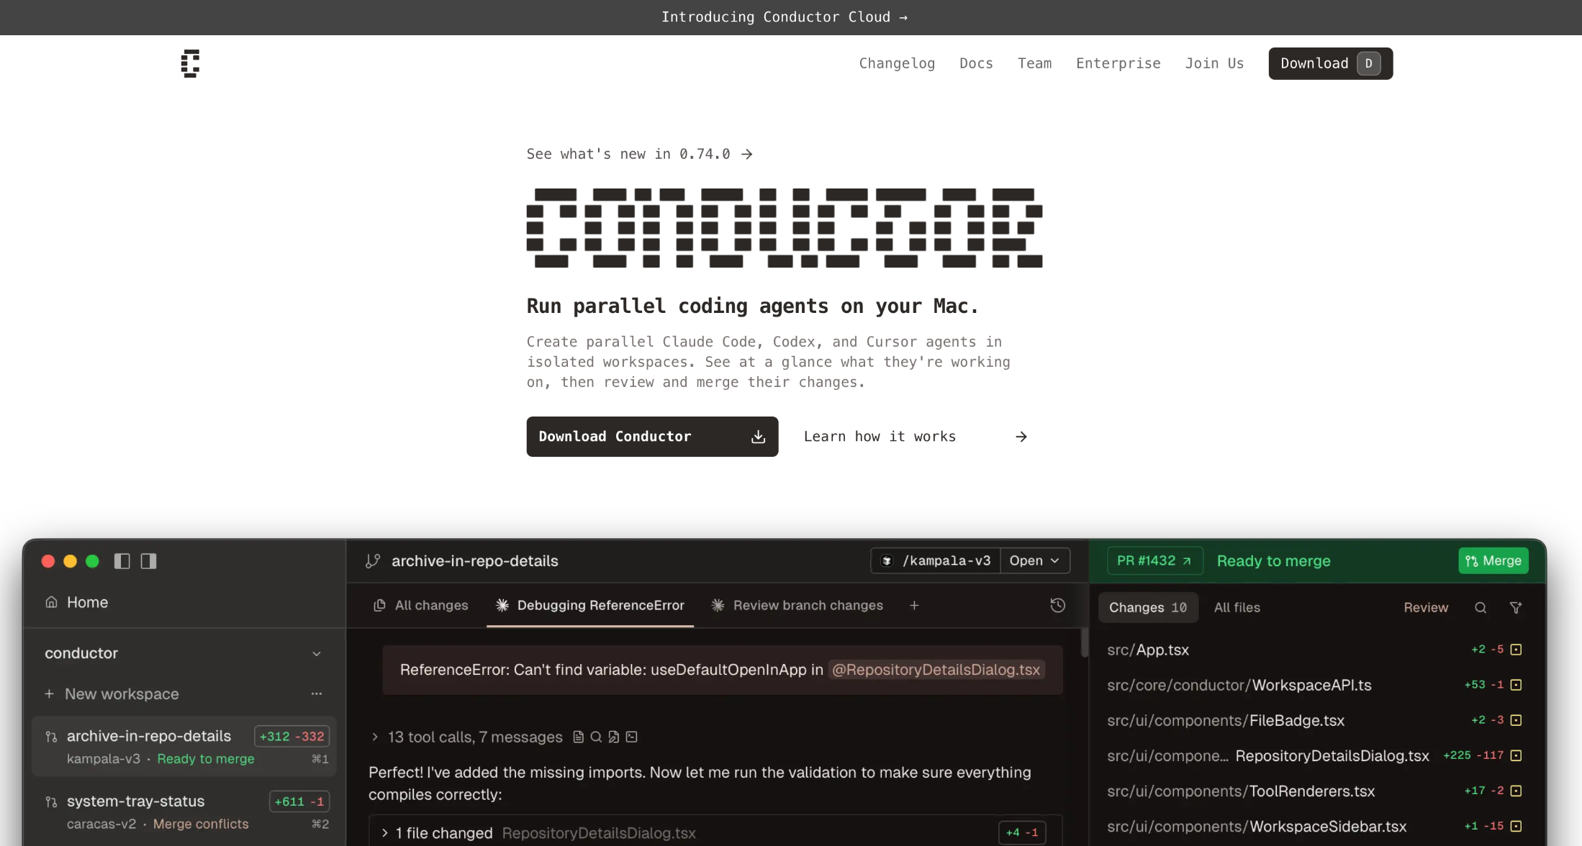The width and height of the screenshot is (1582, 846).
Task: Open FileBadge.tsx in changes list
Action: (1226, 720)
